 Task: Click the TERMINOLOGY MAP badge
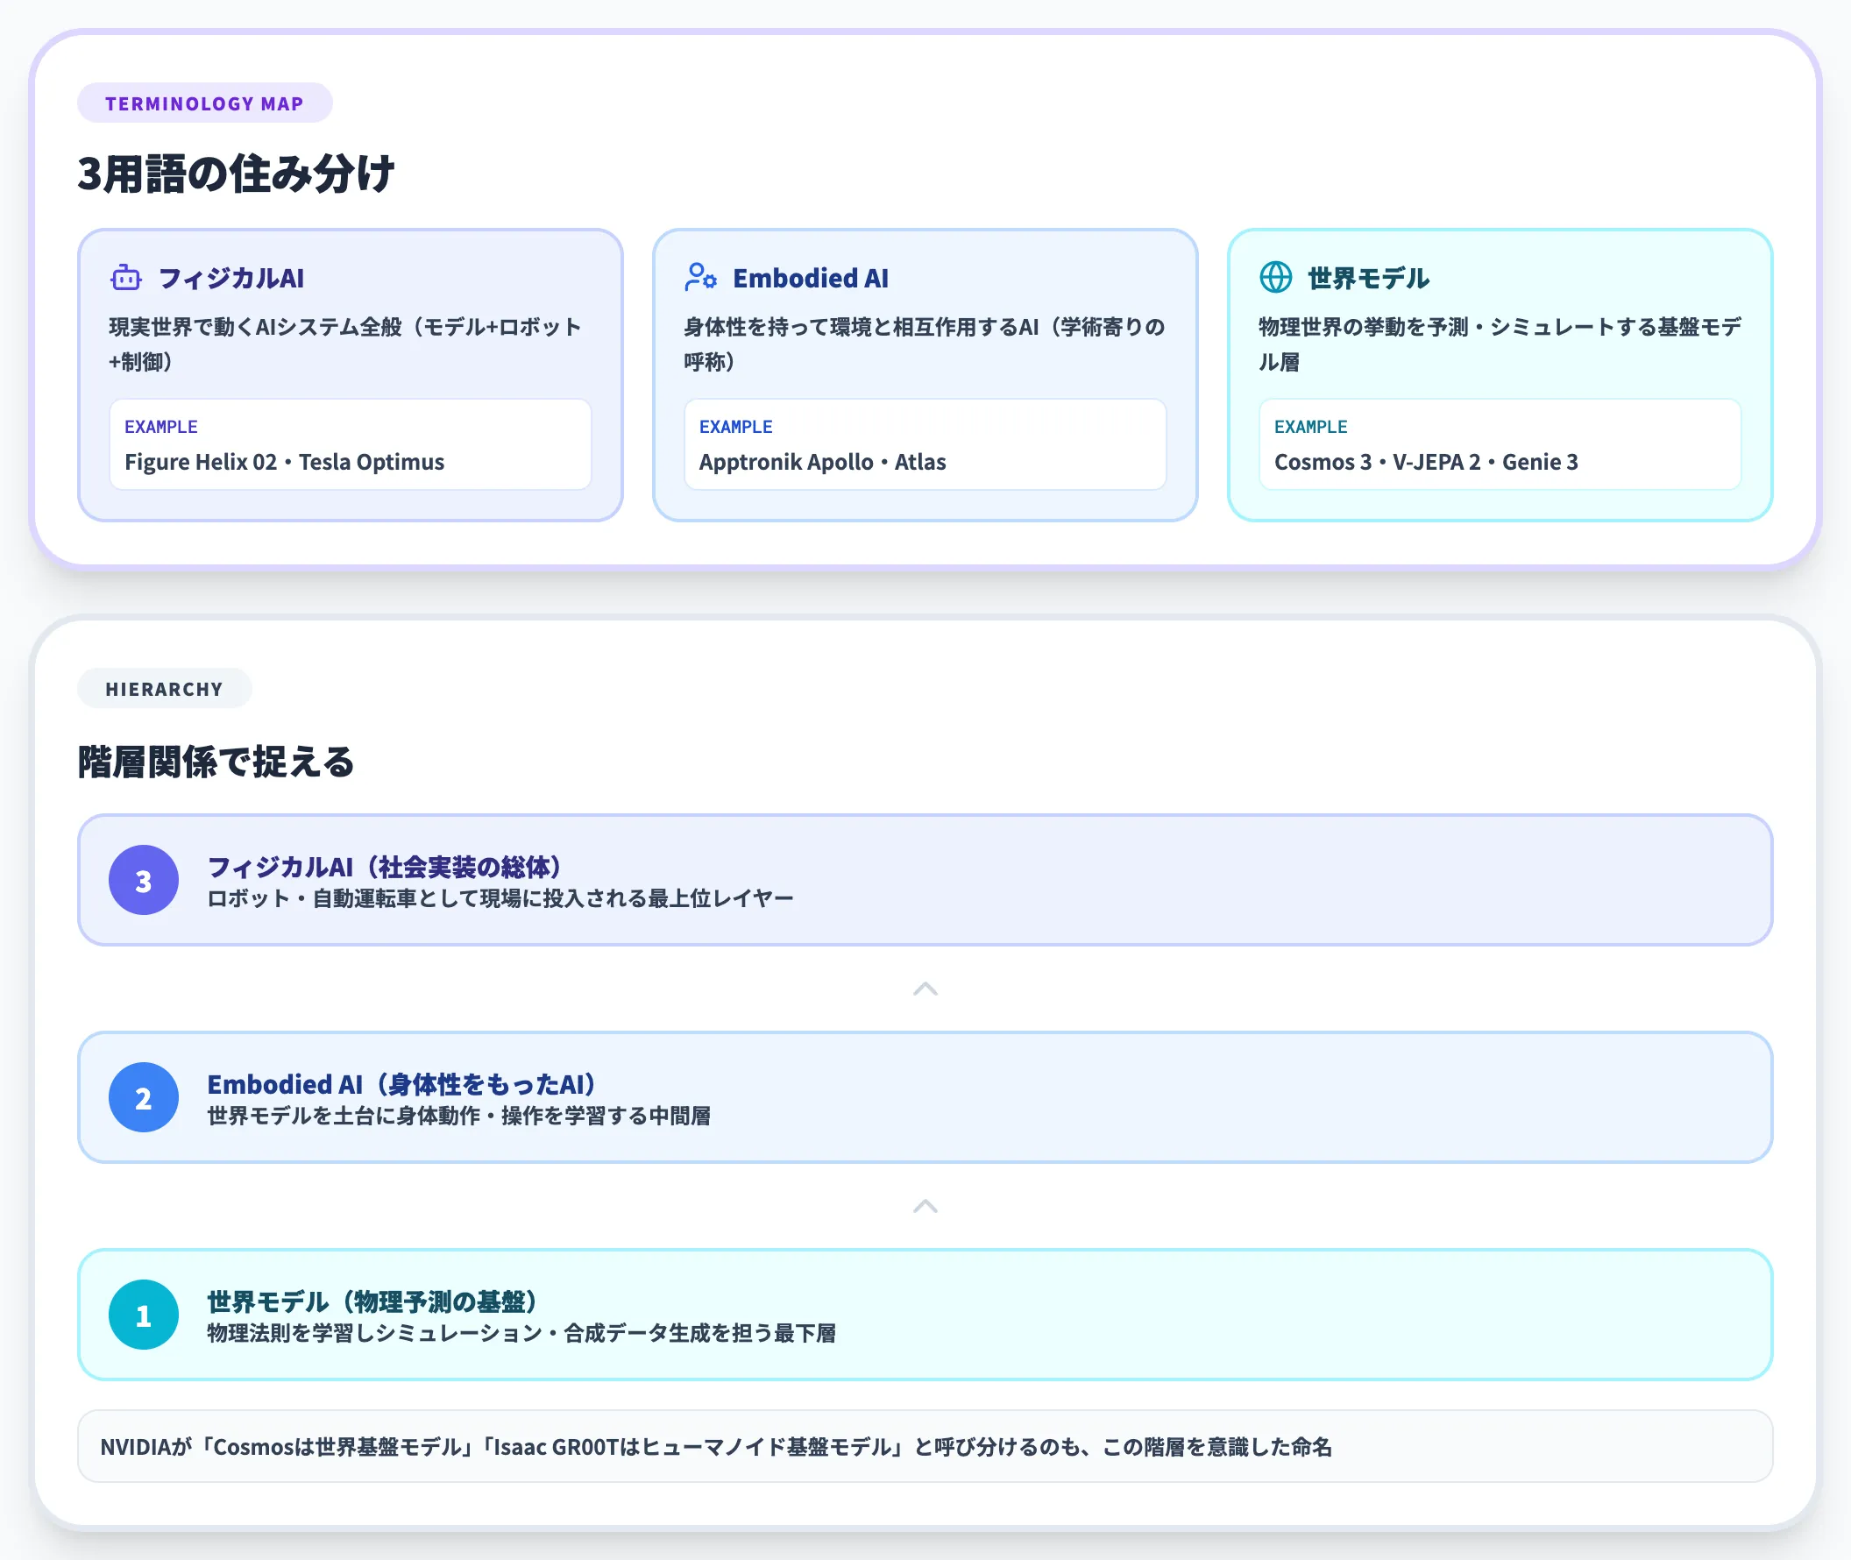(x=204, y=103)
